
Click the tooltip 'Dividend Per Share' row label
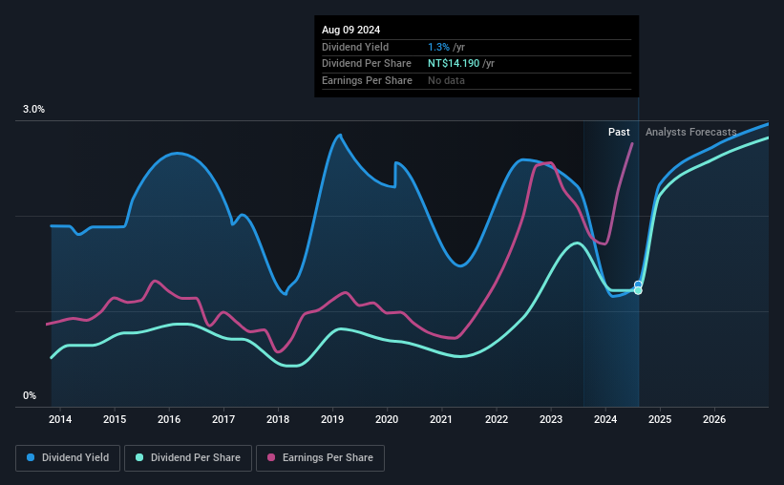(x=367, y=64)
